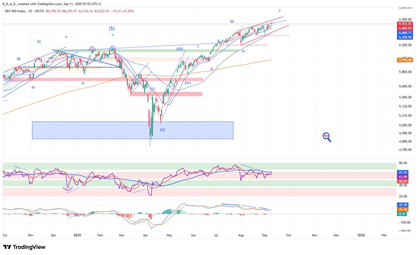Select the large blue rectangle support zone
Viewport: 417px width, 255px height.
coord(133,130)
